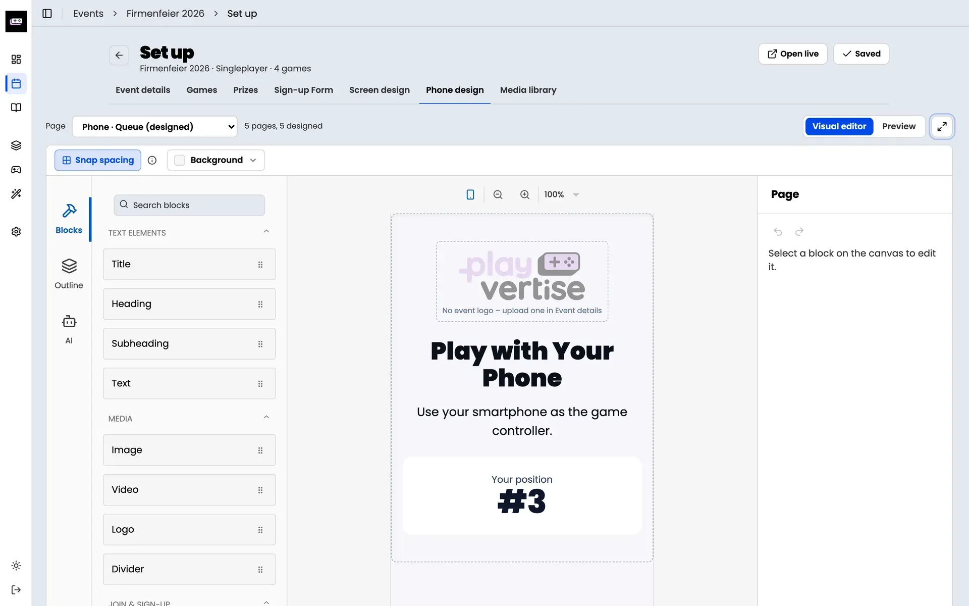Collapse the MEDIA section
This screenshot has height=606, width=969.
click(266, 418)
